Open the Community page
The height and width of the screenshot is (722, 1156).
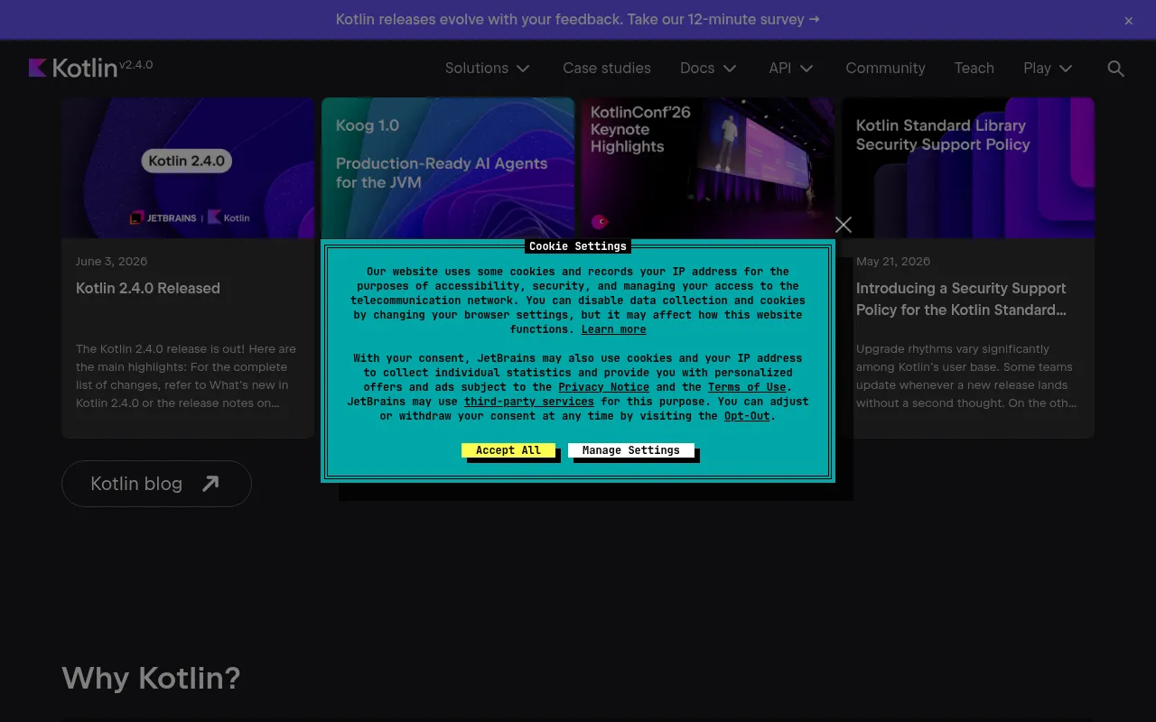pos(885,69)
